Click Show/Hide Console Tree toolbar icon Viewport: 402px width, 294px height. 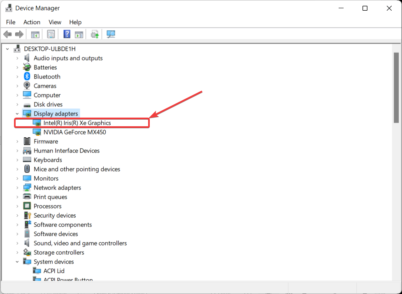[35, 34]
